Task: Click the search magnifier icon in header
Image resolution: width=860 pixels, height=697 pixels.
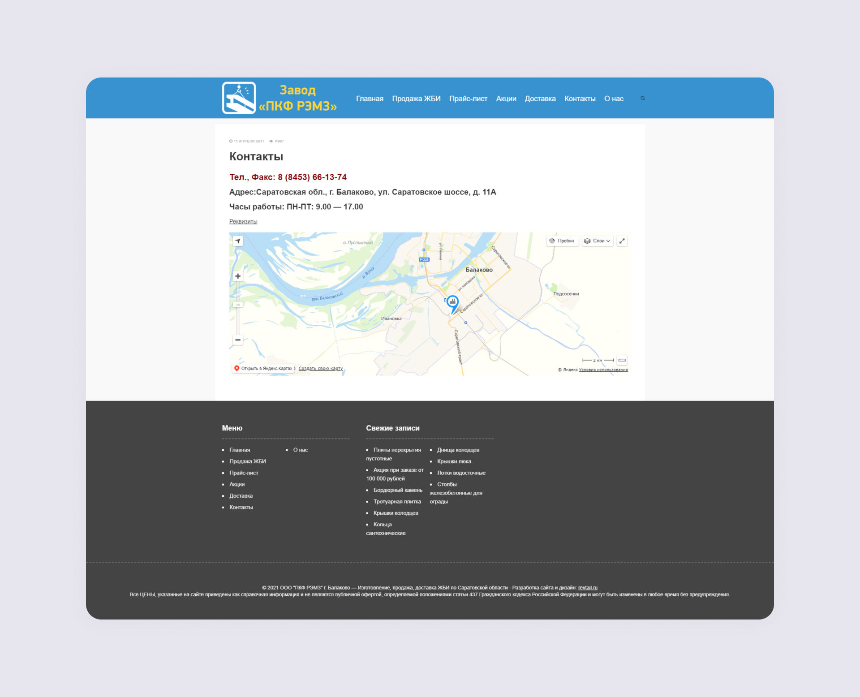Action: point(643,99)
